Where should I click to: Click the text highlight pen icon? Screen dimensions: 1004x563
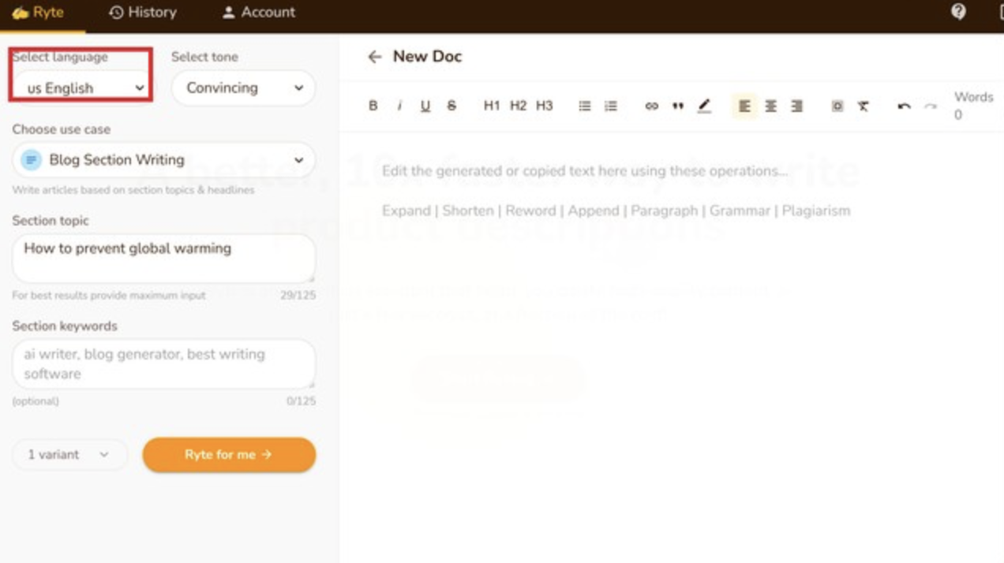(704, 106)
